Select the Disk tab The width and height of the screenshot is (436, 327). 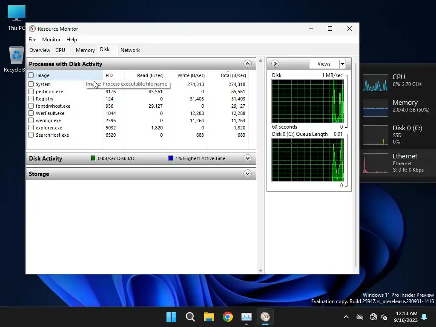point(105,49)
